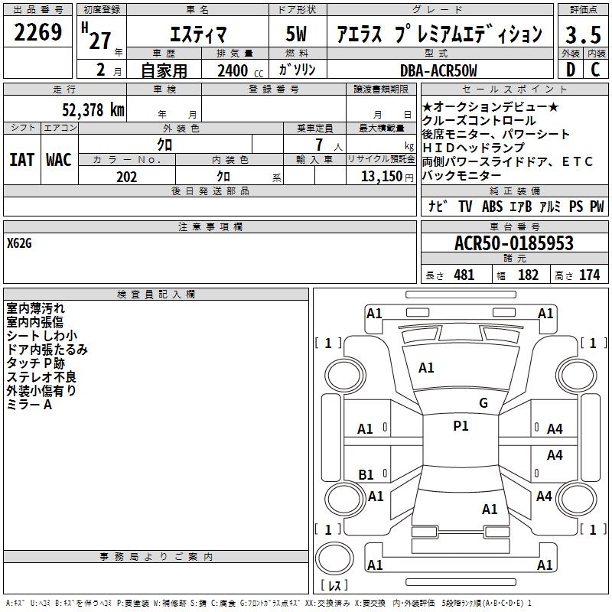Select the length value 481
This screenshot has width=612, height=612.
464,275
